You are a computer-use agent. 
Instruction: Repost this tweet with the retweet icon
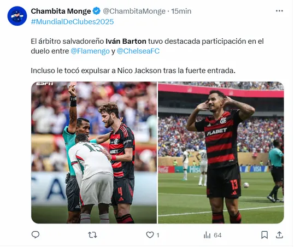92,235
